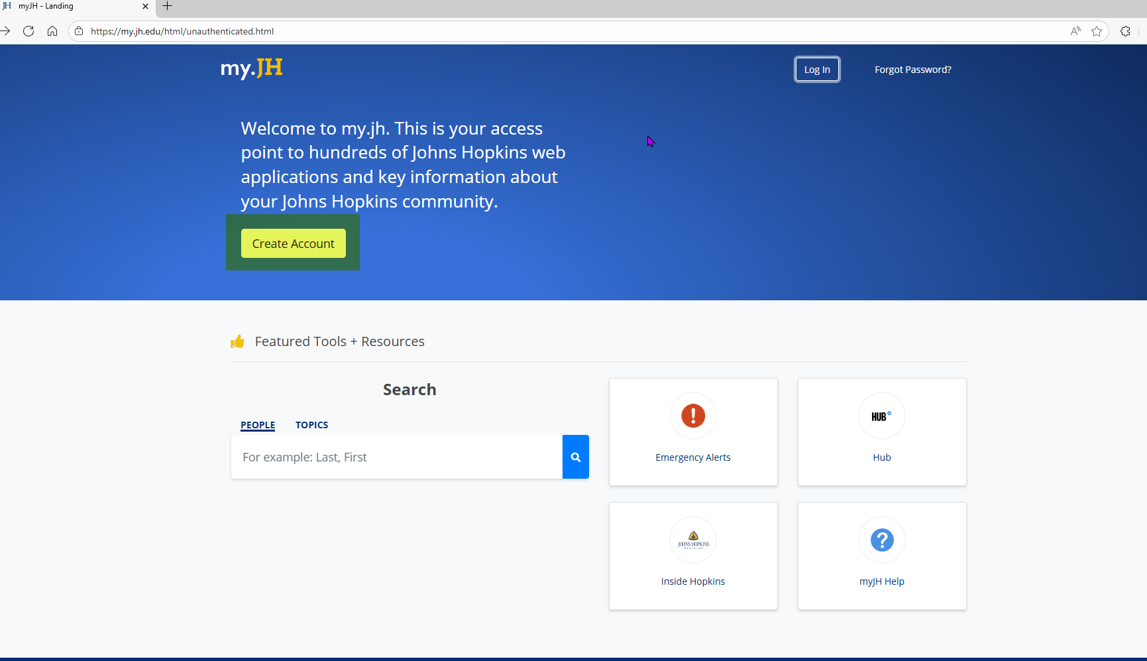
Task: Reload the page with browser refresh icon
Action: pyautogui.click(x=28, y=31)
